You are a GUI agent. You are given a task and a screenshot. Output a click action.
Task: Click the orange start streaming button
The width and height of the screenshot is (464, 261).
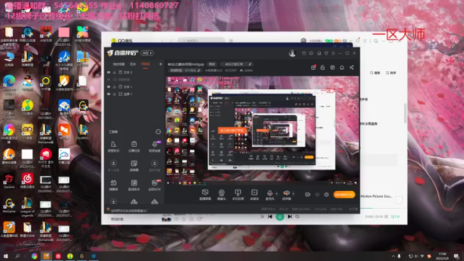[344, 194]
